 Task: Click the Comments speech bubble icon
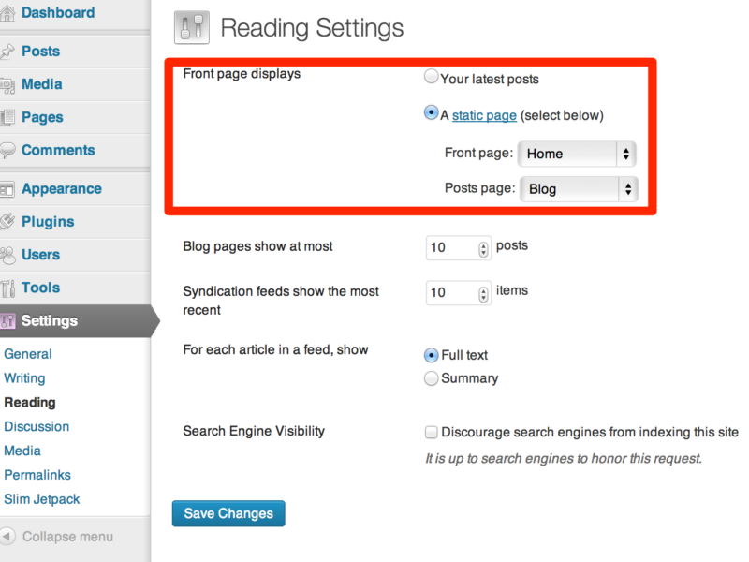7,150
